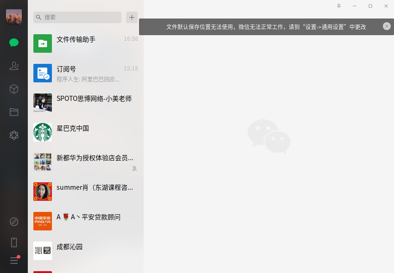Open the 平安贷款顾问 conversation

[86, 221]
